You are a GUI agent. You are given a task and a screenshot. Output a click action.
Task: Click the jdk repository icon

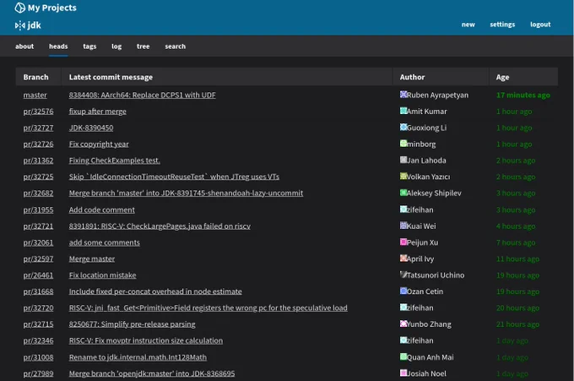pos(19,25)
